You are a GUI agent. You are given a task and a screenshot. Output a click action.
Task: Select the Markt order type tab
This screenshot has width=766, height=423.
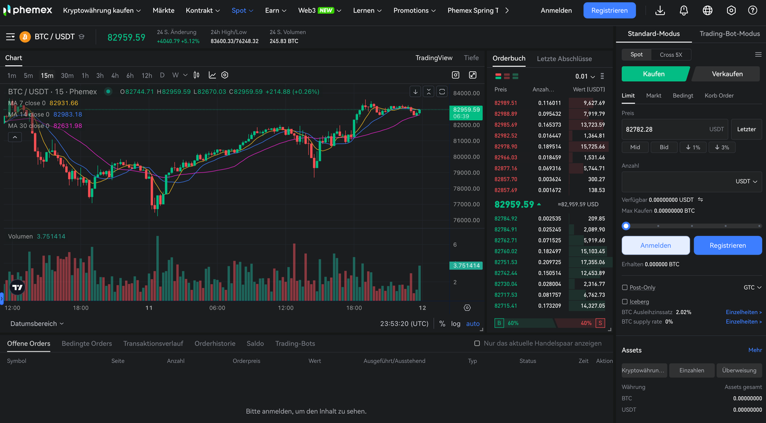(x=653, y=96)
